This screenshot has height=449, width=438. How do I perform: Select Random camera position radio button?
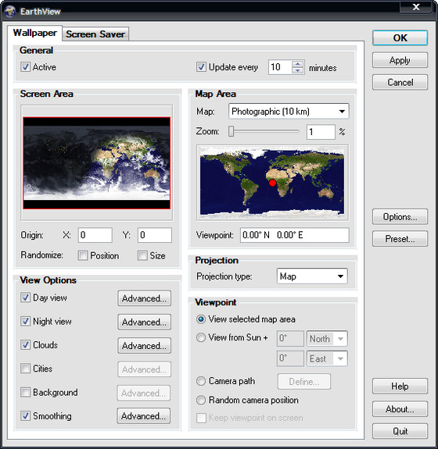(x=201, y=400)
